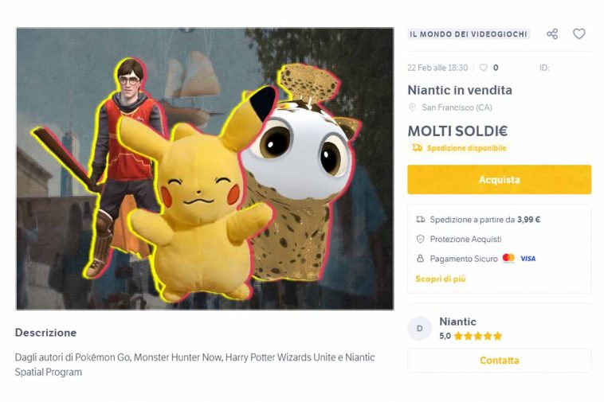This screenshot has height=402, width=604.
Task: Click the share icon
Action: (x=552, y=34)
